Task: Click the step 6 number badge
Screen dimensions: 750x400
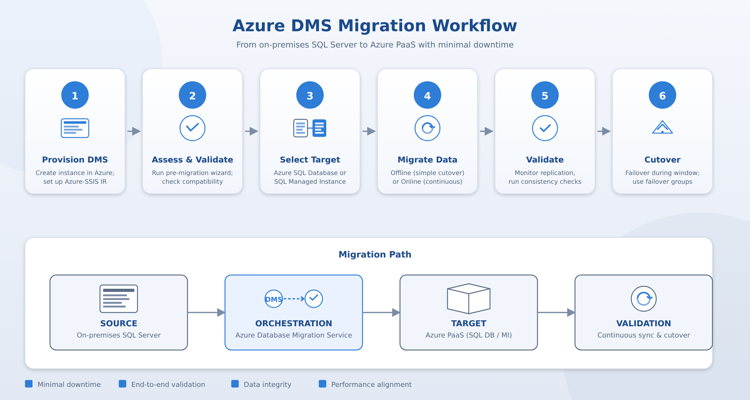Action: point(662,95)
